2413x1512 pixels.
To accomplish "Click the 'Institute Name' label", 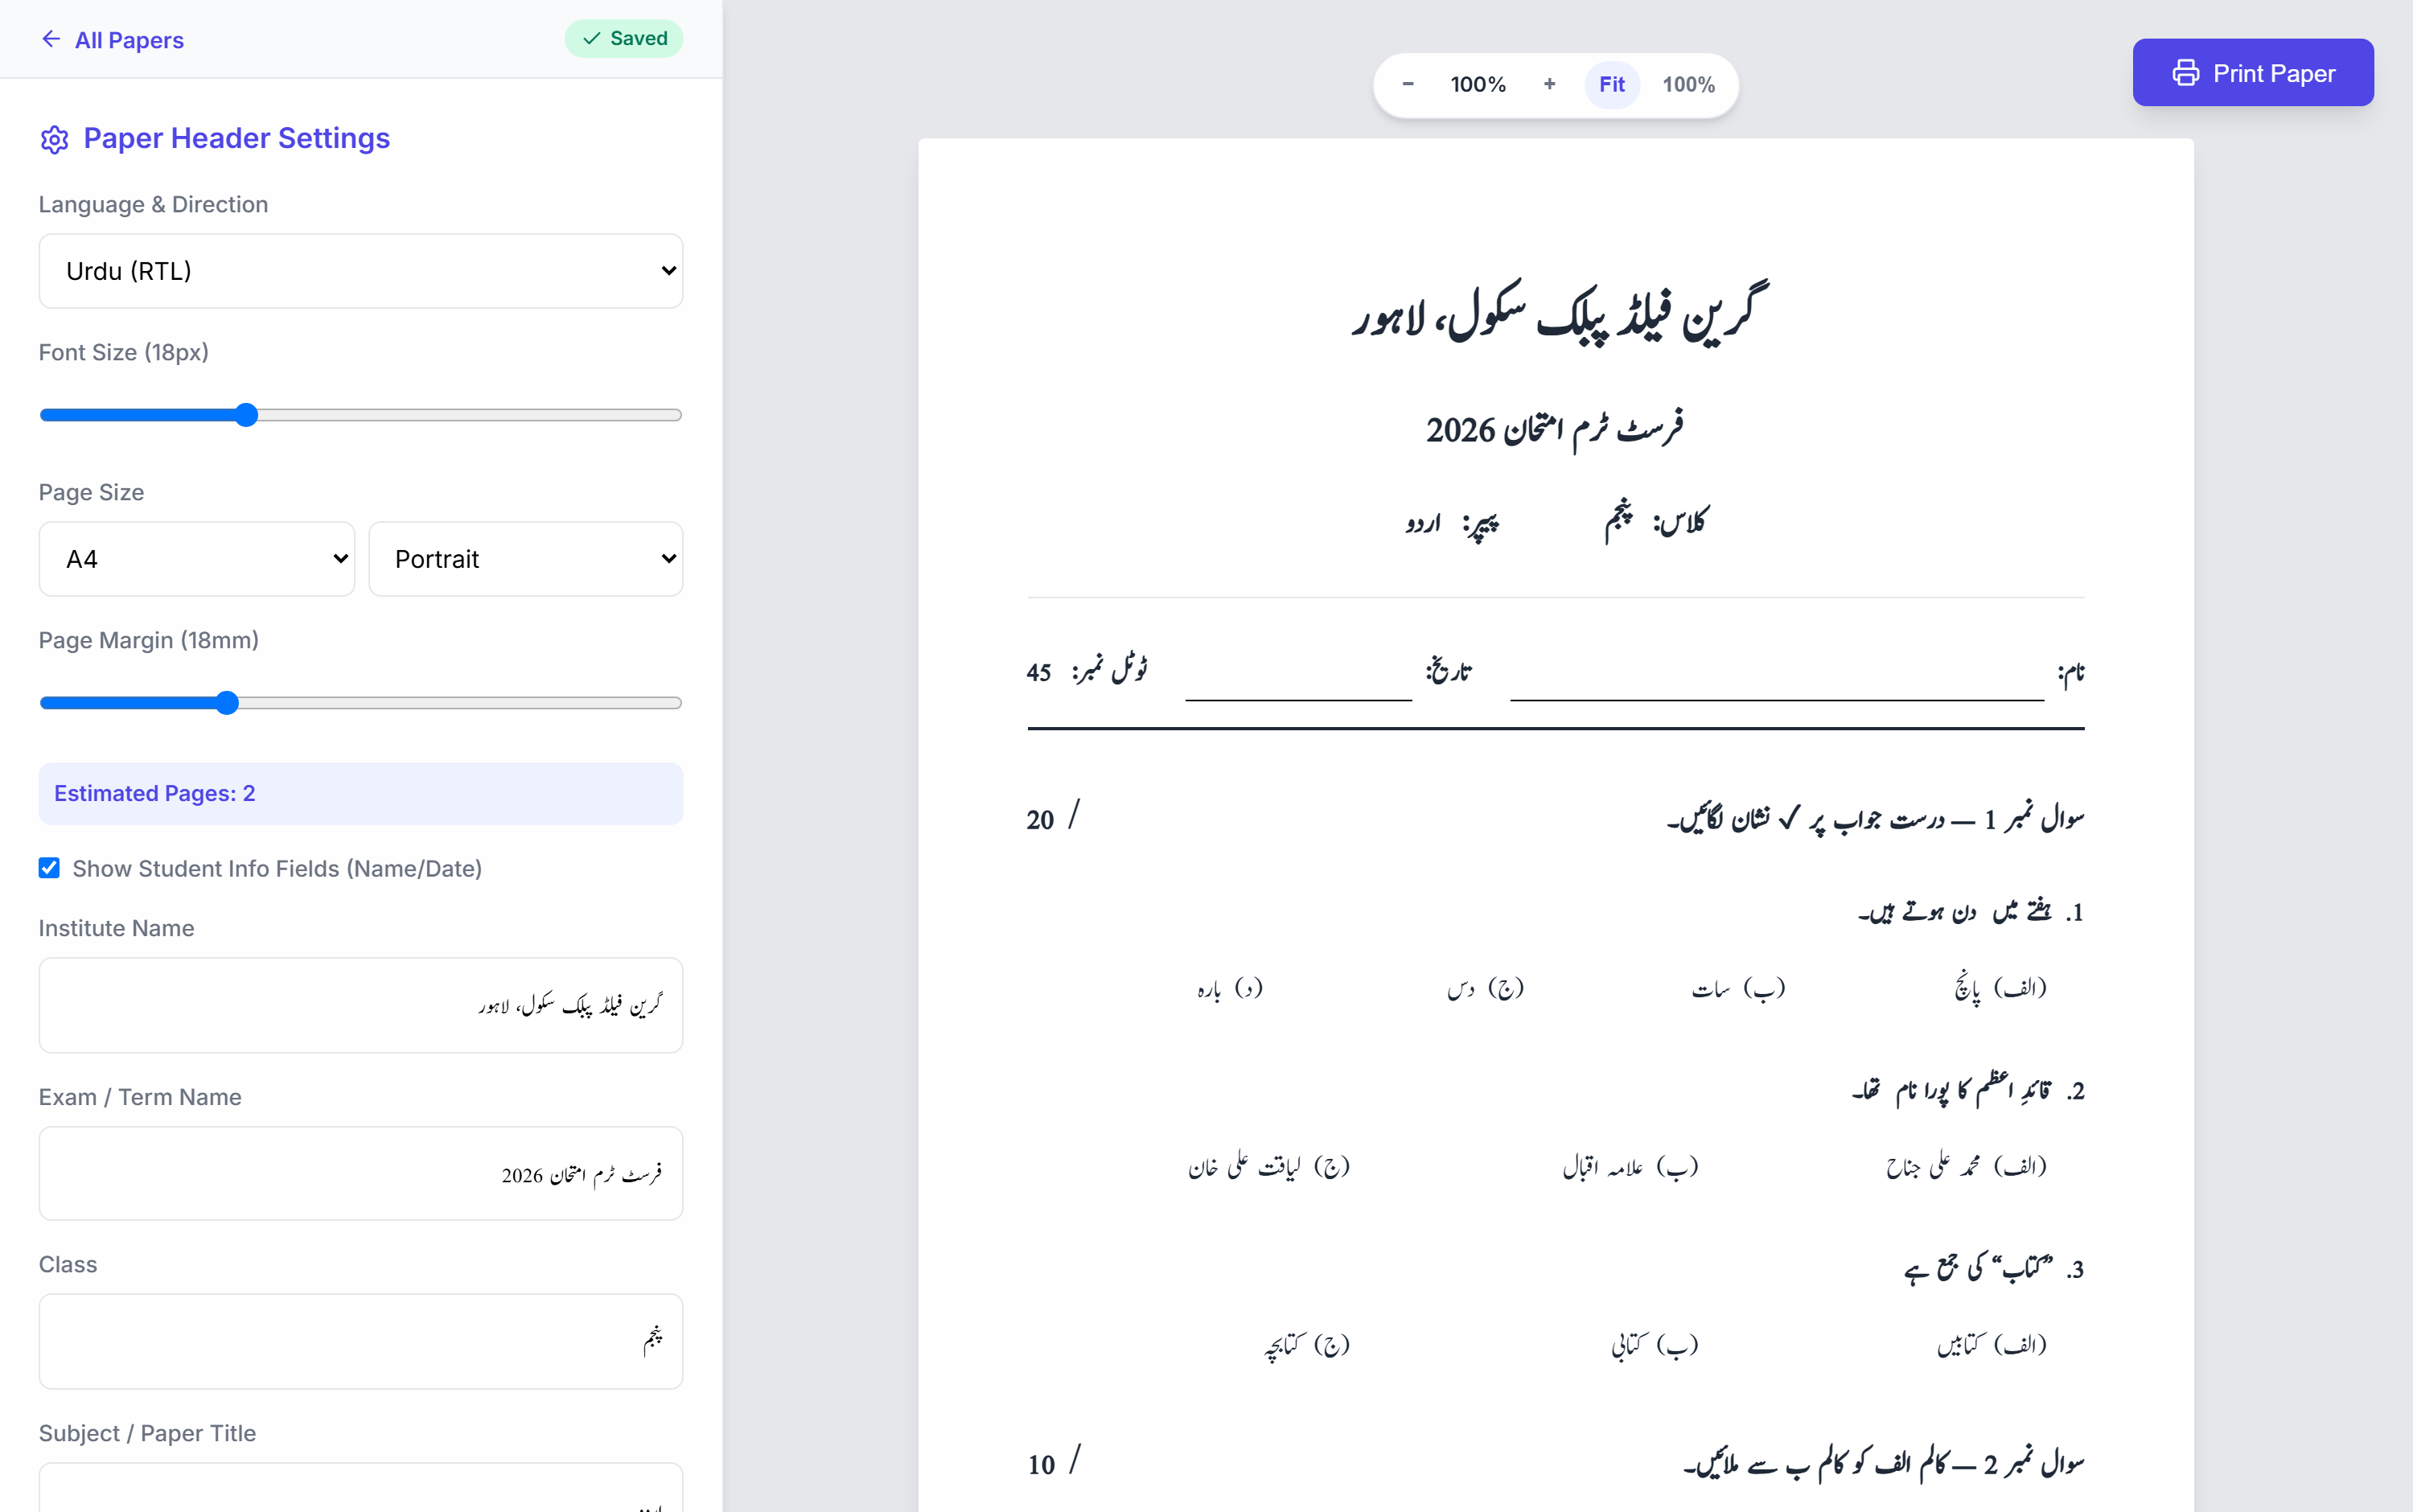I will click(x=117, y=928).
